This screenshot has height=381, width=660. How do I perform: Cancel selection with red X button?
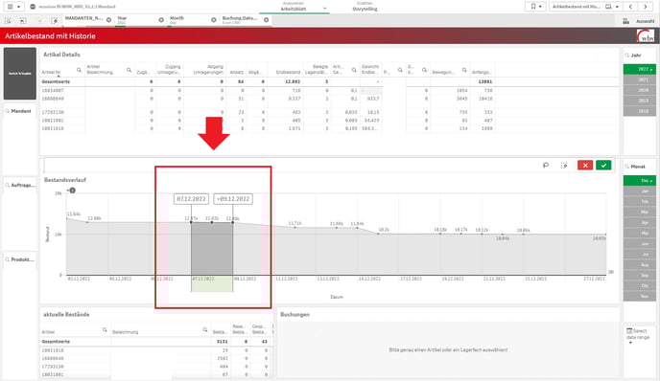(585, 166)
